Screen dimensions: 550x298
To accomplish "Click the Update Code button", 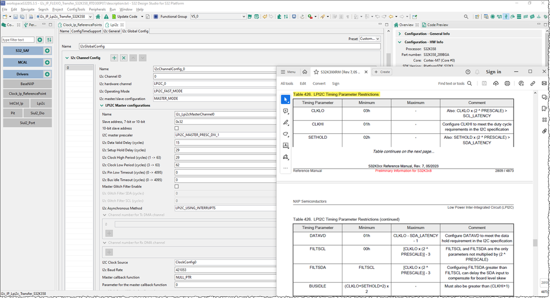I will pyautogui.click(x=124, y=17).
